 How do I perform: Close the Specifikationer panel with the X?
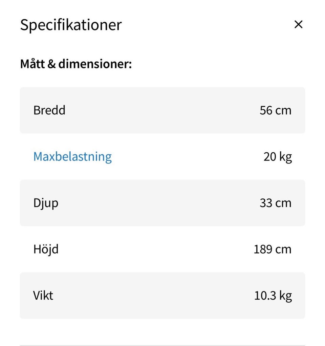point(298,24)
